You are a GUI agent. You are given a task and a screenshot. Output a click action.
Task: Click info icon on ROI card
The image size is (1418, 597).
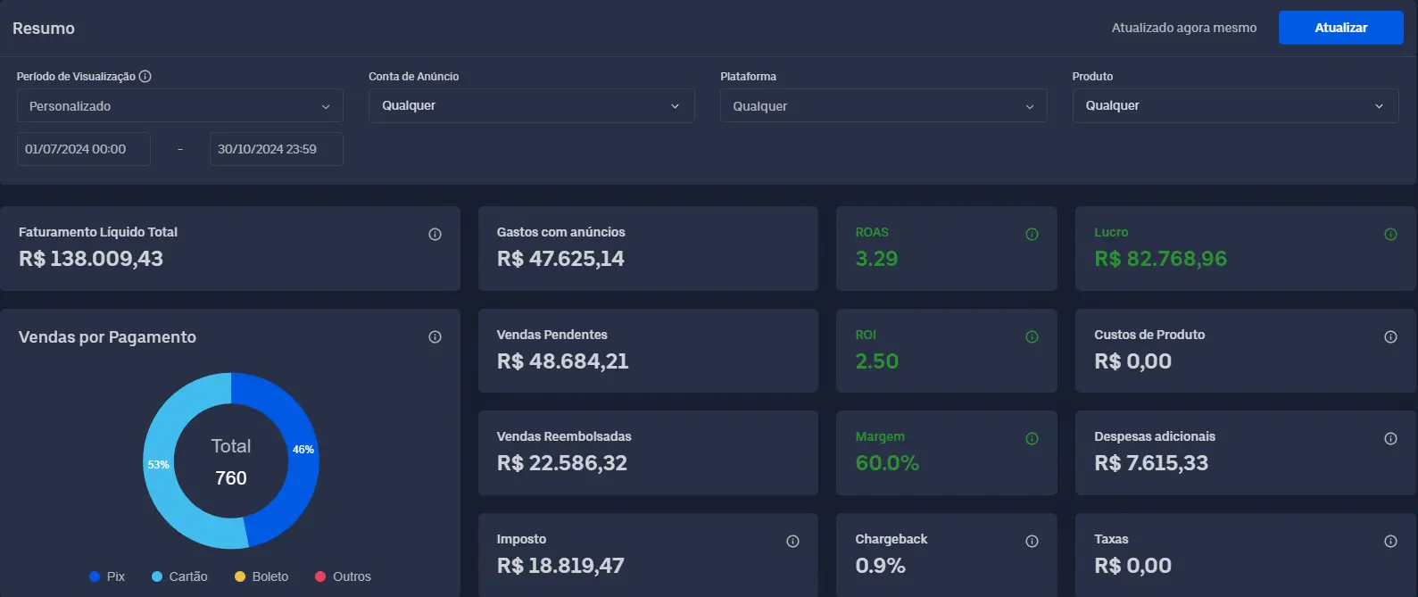[x=1032, y=337]
